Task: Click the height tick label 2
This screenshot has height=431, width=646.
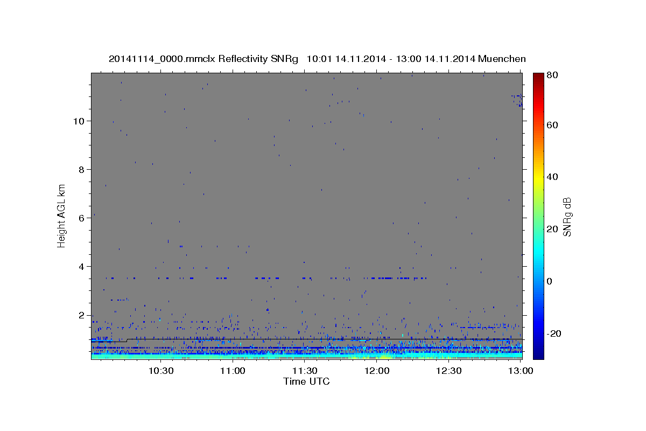Action: [x=81, y=315]
